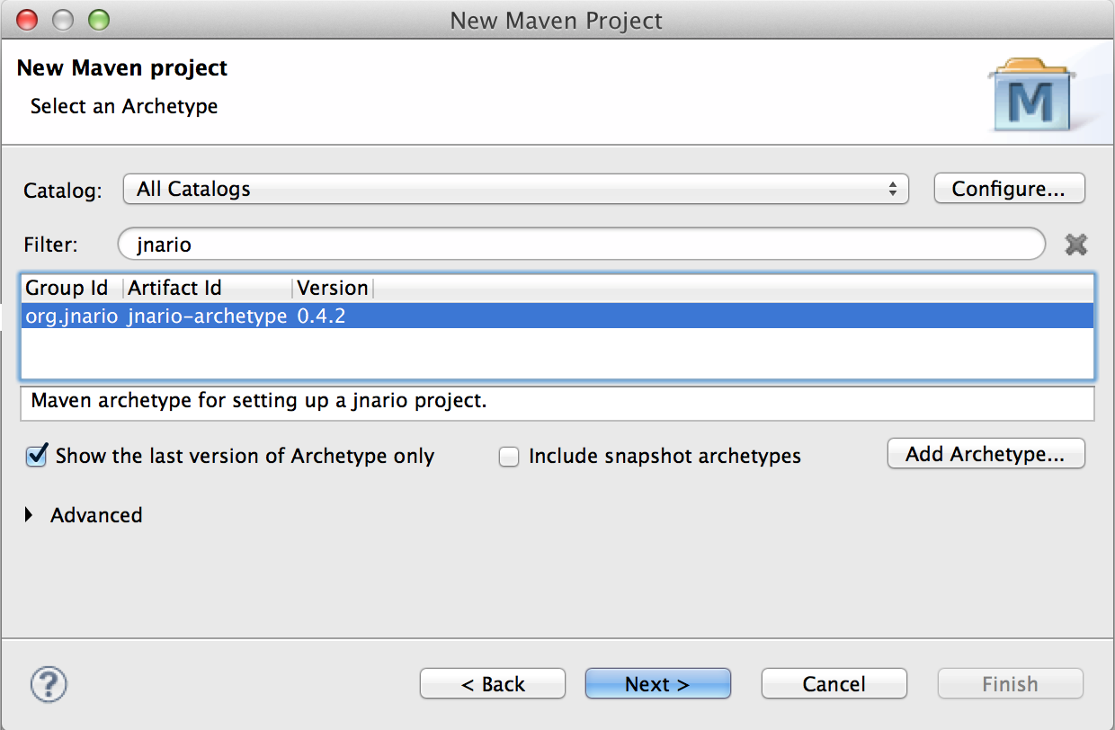Sort by the Group Id column header
1115x730 pixels.
click(x=68, y=288)
